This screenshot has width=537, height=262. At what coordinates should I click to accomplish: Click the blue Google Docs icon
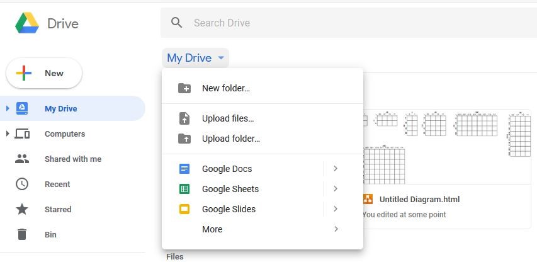tap(184, 169)
